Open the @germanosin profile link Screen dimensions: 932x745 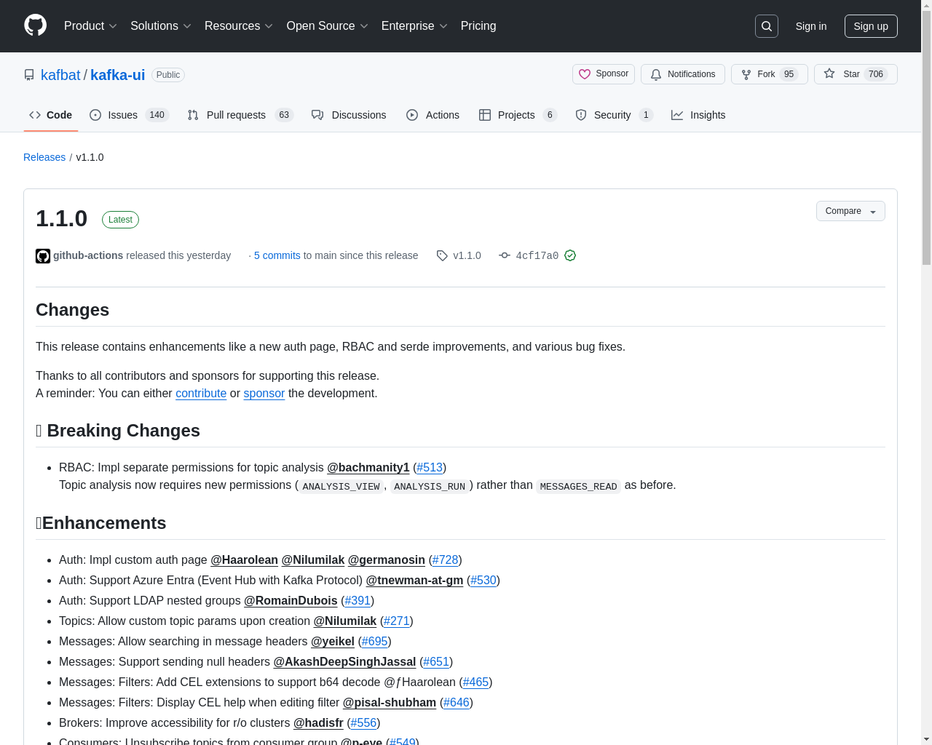coord(387,559)
